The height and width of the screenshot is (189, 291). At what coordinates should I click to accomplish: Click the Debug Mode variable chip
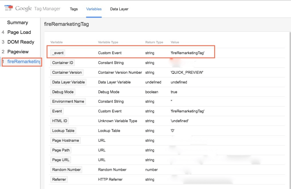point(63,92)
